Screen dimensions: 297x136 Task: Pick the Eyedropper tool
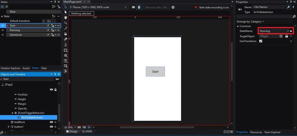coord(66,28)
